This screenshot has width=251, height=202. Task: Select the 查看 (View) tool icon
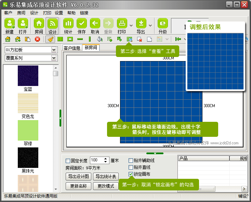[x=129, y=39]
